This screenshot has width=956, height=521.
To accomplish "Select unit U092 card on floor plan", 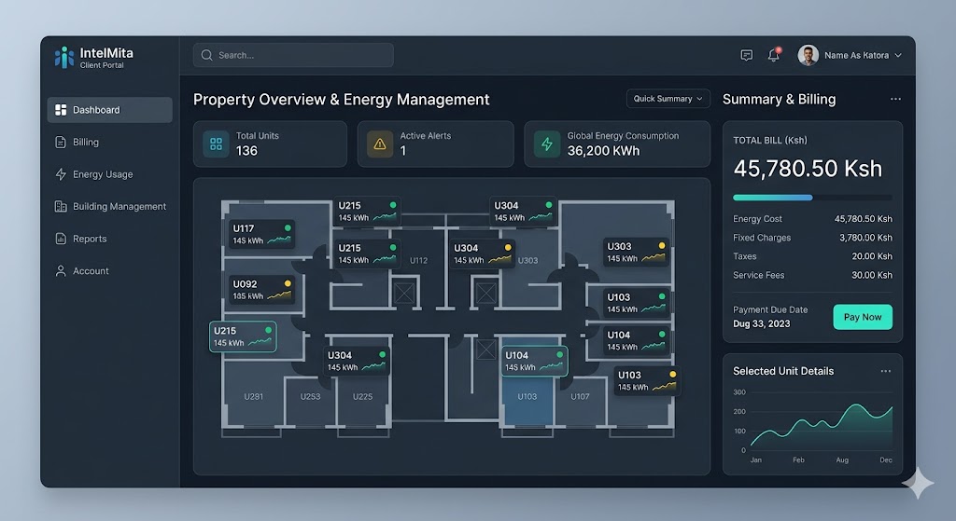I will tap(261, 290).
